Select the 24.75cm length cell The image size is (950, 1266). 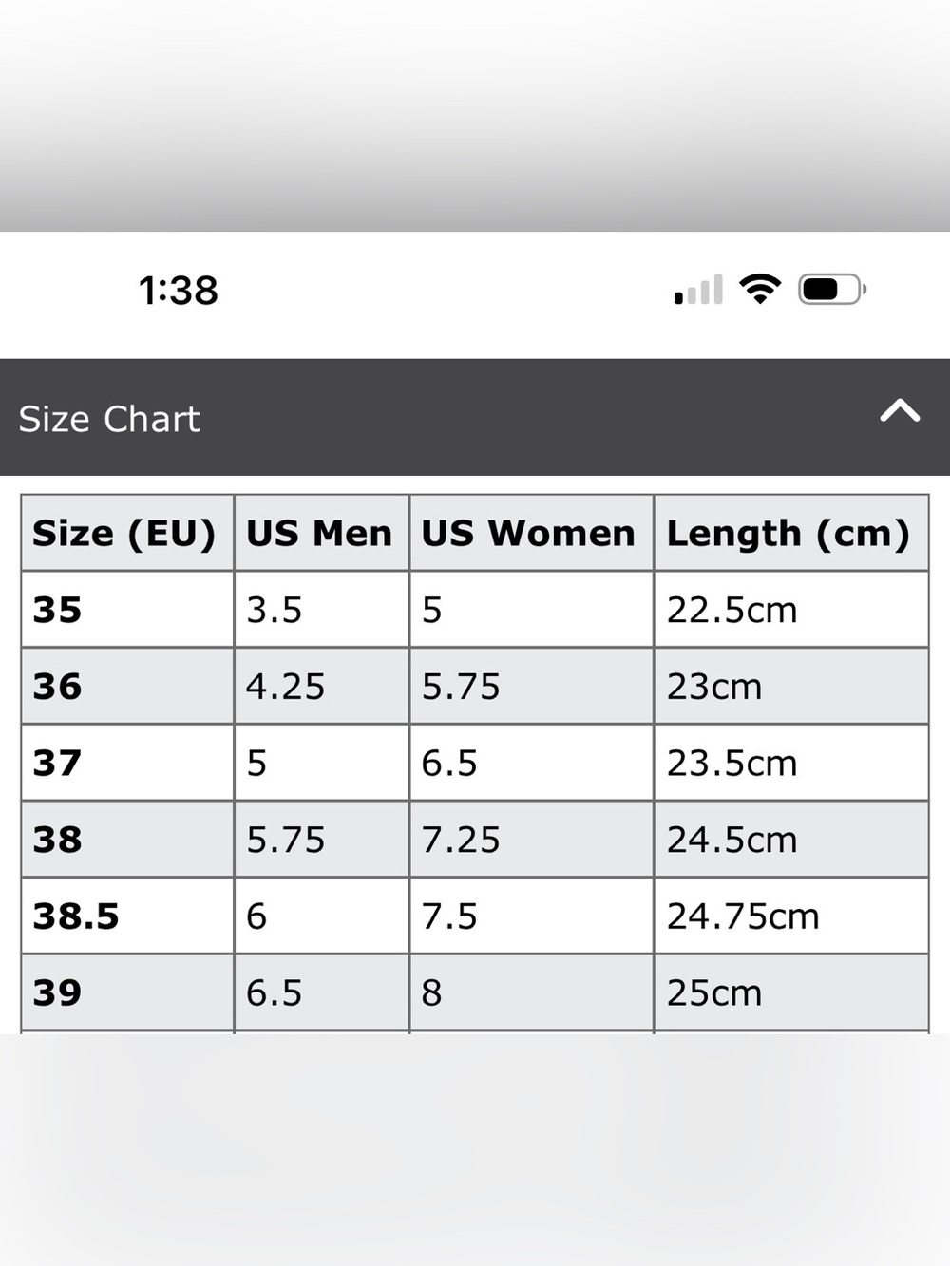click(x=791, y=916)
